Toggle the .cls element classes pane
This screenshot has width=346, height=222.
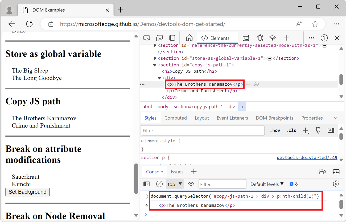[x=291, y=130]
